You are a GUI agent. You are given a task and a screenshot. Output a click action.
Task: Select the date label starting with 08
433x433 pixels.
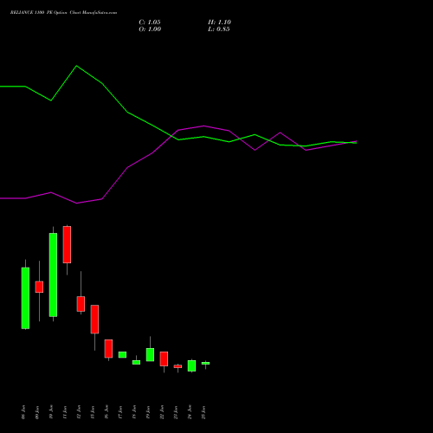pyautogui.click(x=23, y=412)
